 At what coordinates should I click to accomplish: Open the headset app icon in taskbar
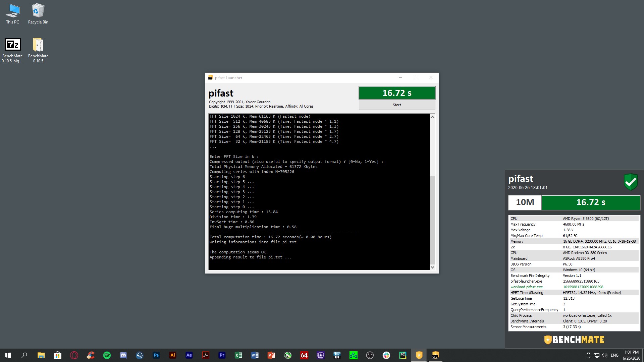click(140, 355)
